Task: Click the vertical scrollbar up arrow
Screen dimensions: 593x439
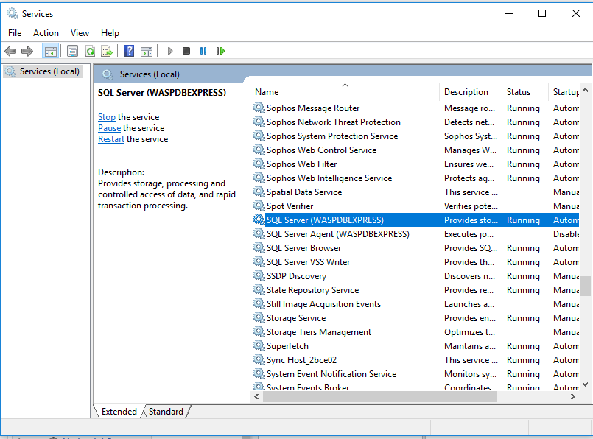Action: coord(585,90)
